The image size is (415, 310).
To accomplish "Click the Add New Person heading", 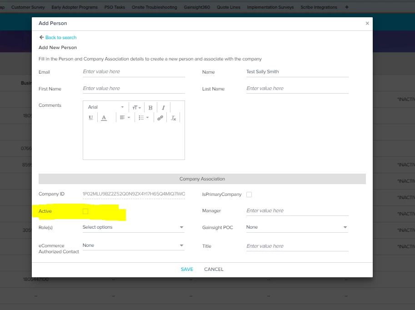I will [x=58, y=48].
